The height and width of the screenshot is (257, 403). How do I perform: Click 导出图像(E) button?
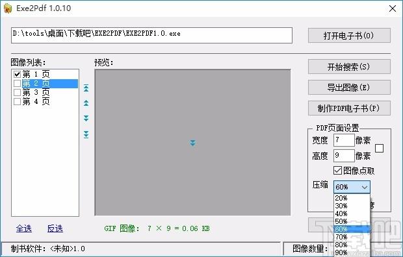pyautogui.click(x=349, y=88)
